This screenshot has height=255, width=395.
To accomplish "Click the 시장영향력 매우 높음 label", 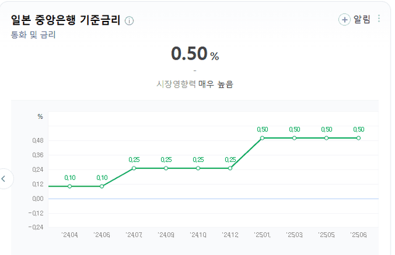I will 194,84.
